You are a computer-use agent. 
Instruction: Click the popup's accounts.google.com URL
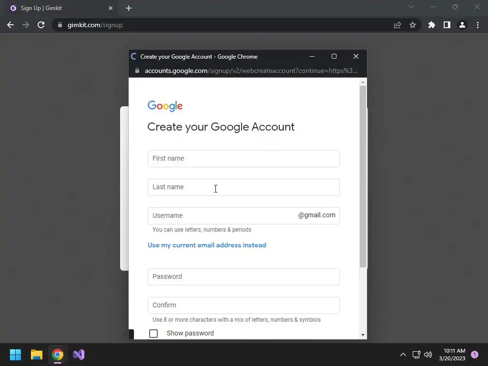(251, 71)
